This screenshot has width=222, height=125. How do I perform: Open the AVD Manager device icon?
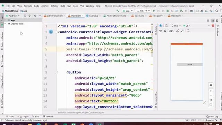tap(206, 11)
